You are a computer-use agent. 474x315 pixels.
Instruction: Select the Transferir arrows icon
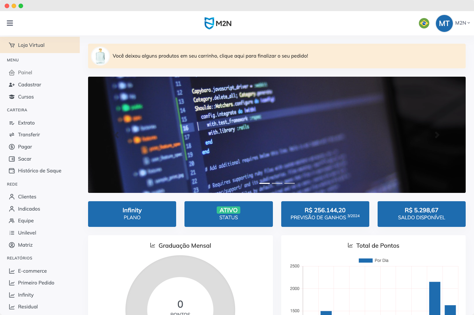point(11,135)
